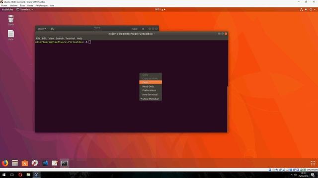Open the Files manager in the dock

click(x=15, y=163)
